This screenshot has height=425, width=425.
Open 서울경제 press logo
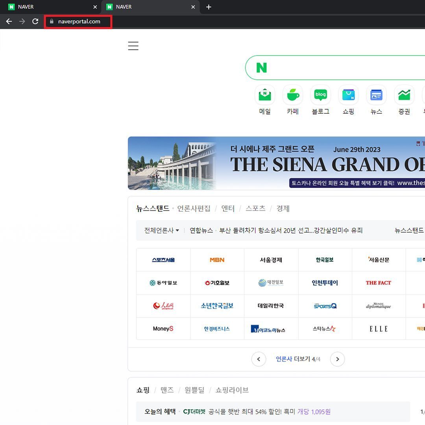[271, 260]
